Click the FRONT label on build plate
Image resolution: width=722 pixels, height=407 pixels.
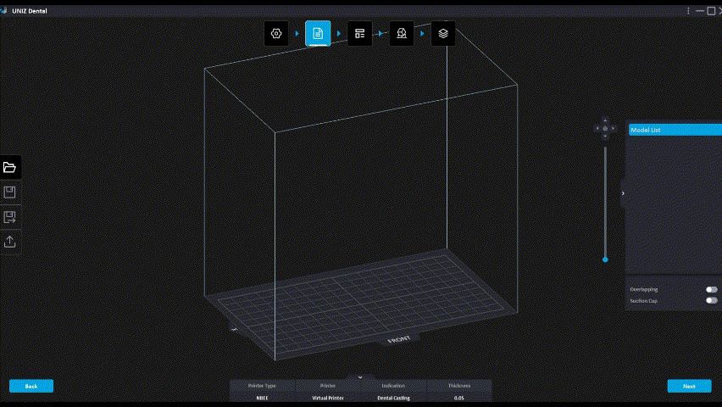[x=399, y=339]
